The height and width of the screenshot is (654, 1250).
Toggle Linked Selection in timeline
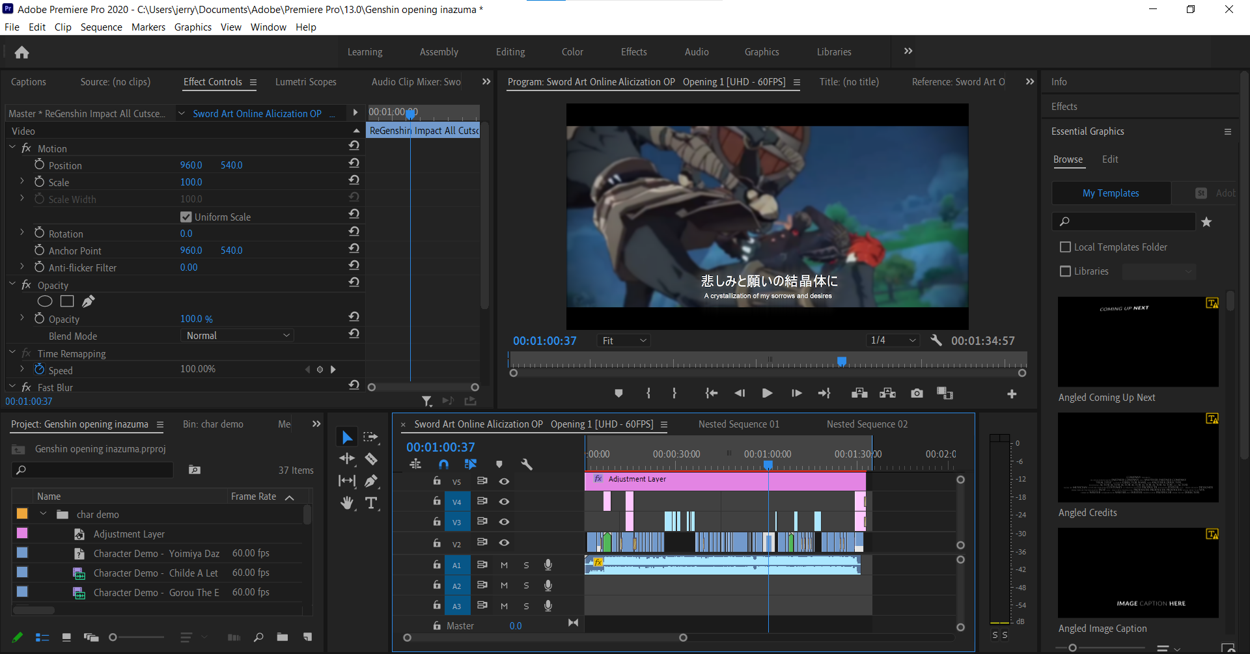pos(470,464)
